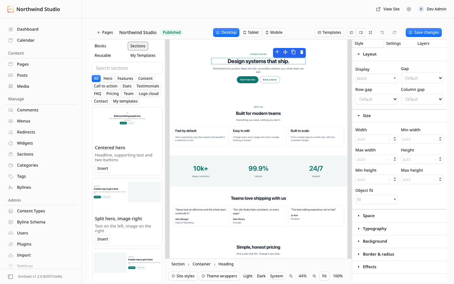Go back to Pages

(x=105, y=33)
